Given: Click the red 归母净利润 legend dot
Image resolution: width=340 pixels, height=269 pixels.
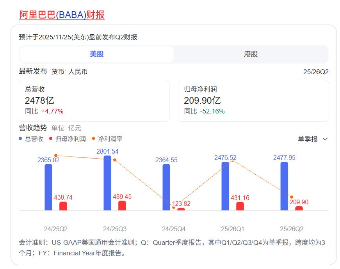Looking at the screenshot, I should click(51, 139).
